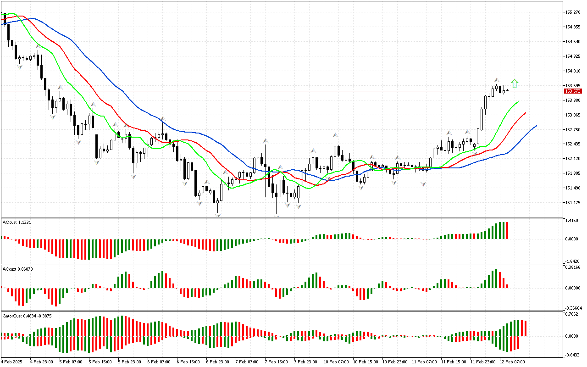Click the green up arrow signal icon
The image size is (587, 367).
pos(515,83)
